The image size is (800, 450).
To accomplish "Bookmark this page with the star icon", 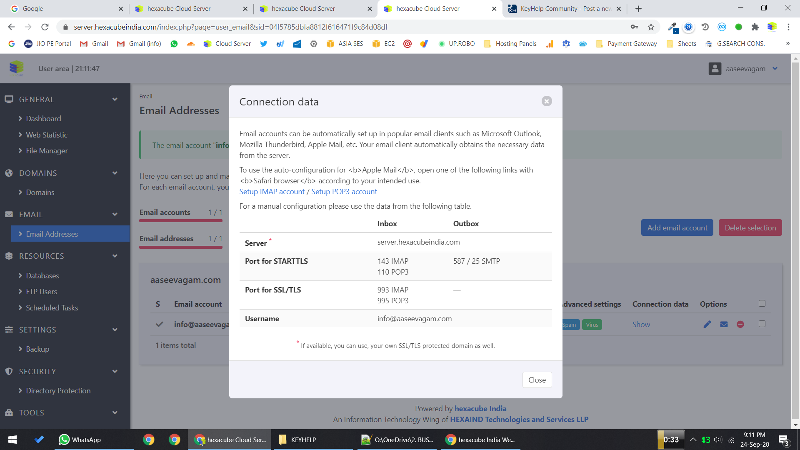I will click(651, 27).
